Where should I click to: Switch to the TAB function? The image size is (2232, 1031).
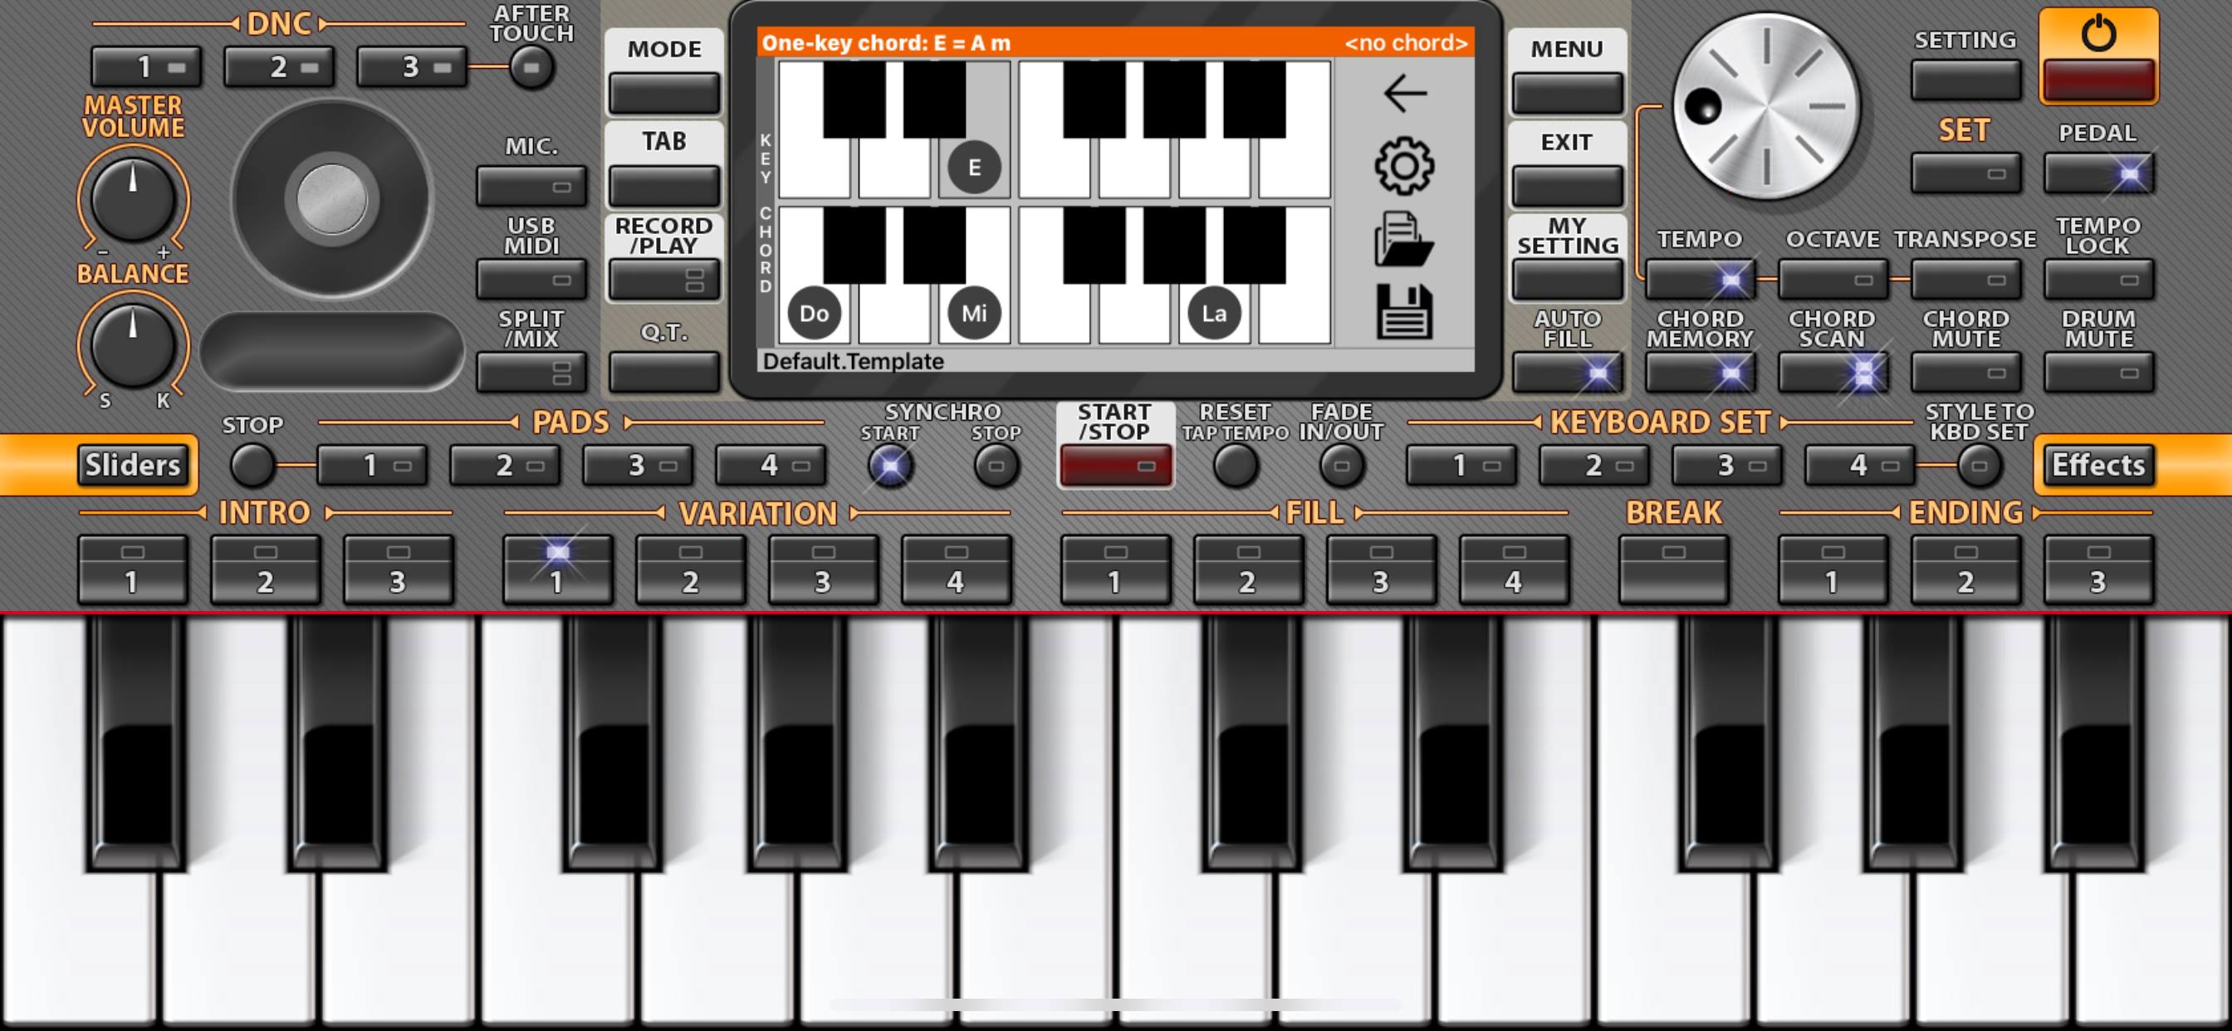click(x=663, y=185)
